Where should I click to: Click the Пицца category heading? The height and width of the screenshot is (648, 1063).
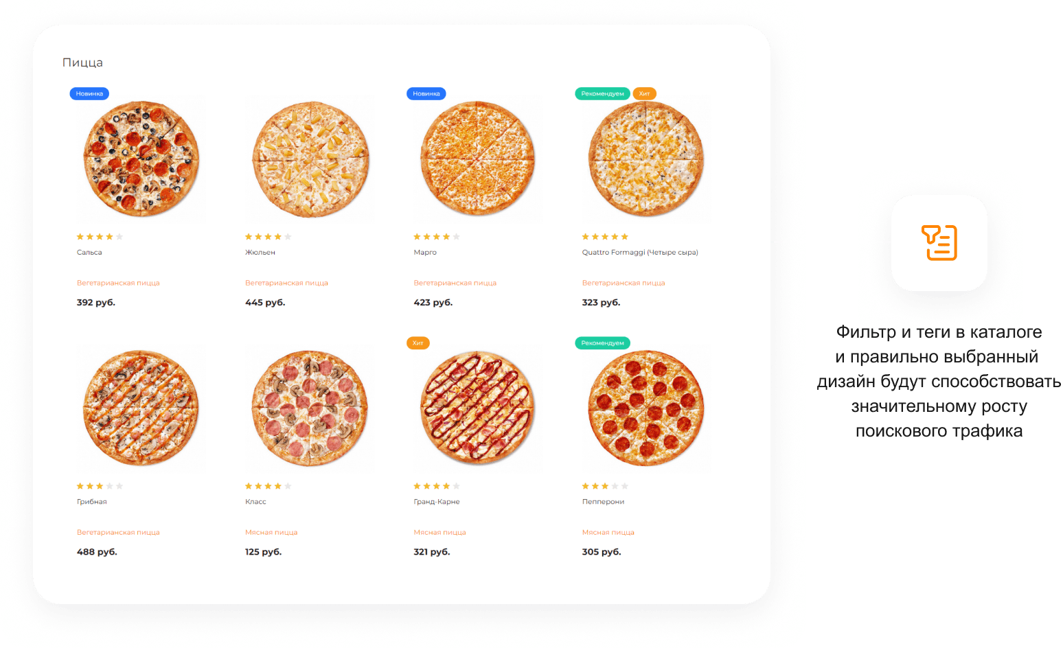point(82,62)
